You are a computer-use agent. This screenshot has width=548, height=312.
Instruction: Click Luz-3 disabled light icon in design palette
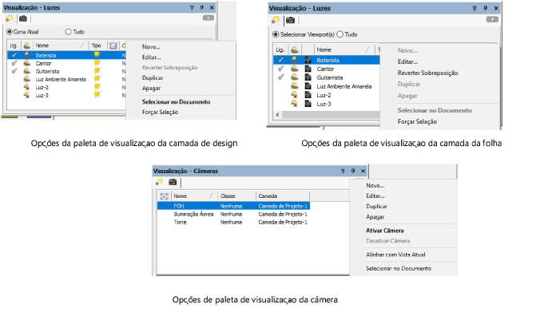click(27, 95)
